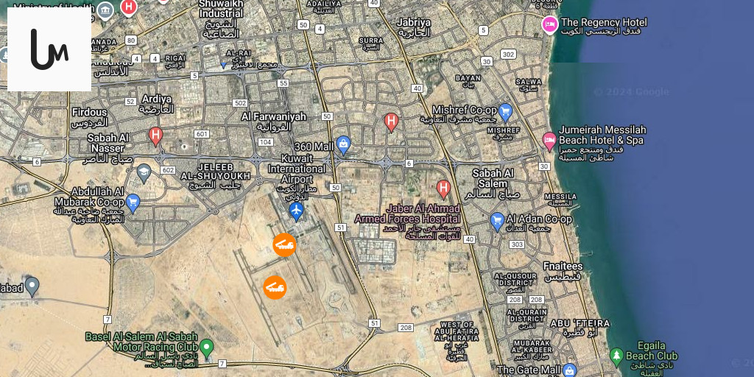Open the 360 Mall shopping bag marker

(343, 145)
